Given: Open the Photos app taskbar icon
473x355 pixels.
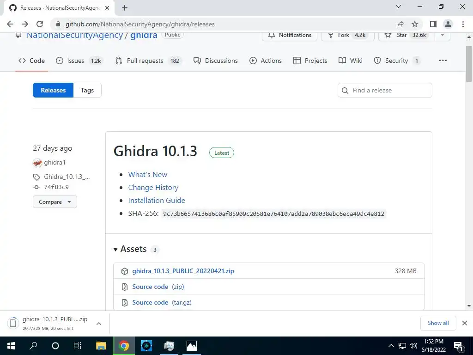Looking at the screenshot, I should (192, 346).
